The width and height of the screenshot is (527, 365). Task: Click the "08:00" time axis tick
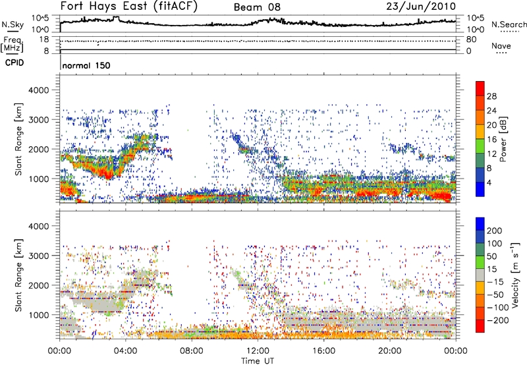pyautogui.click(x=192, y=351)
